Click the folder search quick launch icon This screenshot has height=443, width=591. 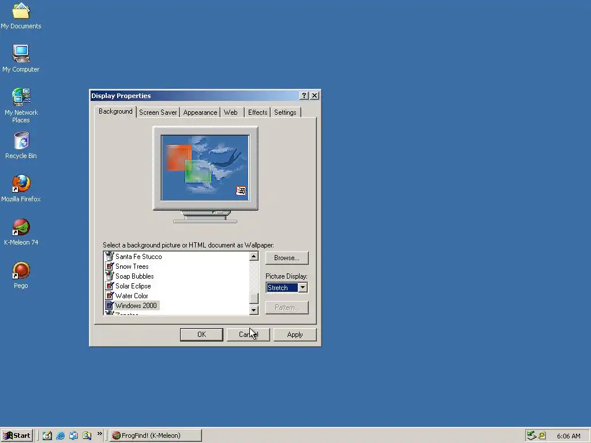point(87,436)
